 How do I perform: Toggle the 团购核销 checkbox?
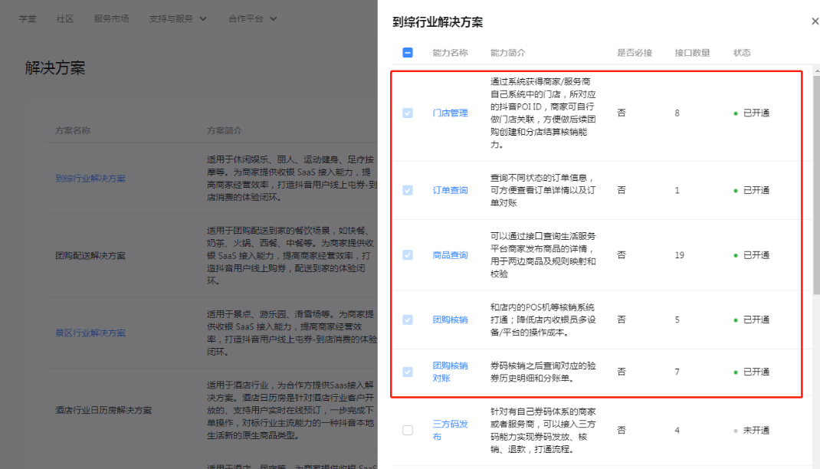pos(408,320)
